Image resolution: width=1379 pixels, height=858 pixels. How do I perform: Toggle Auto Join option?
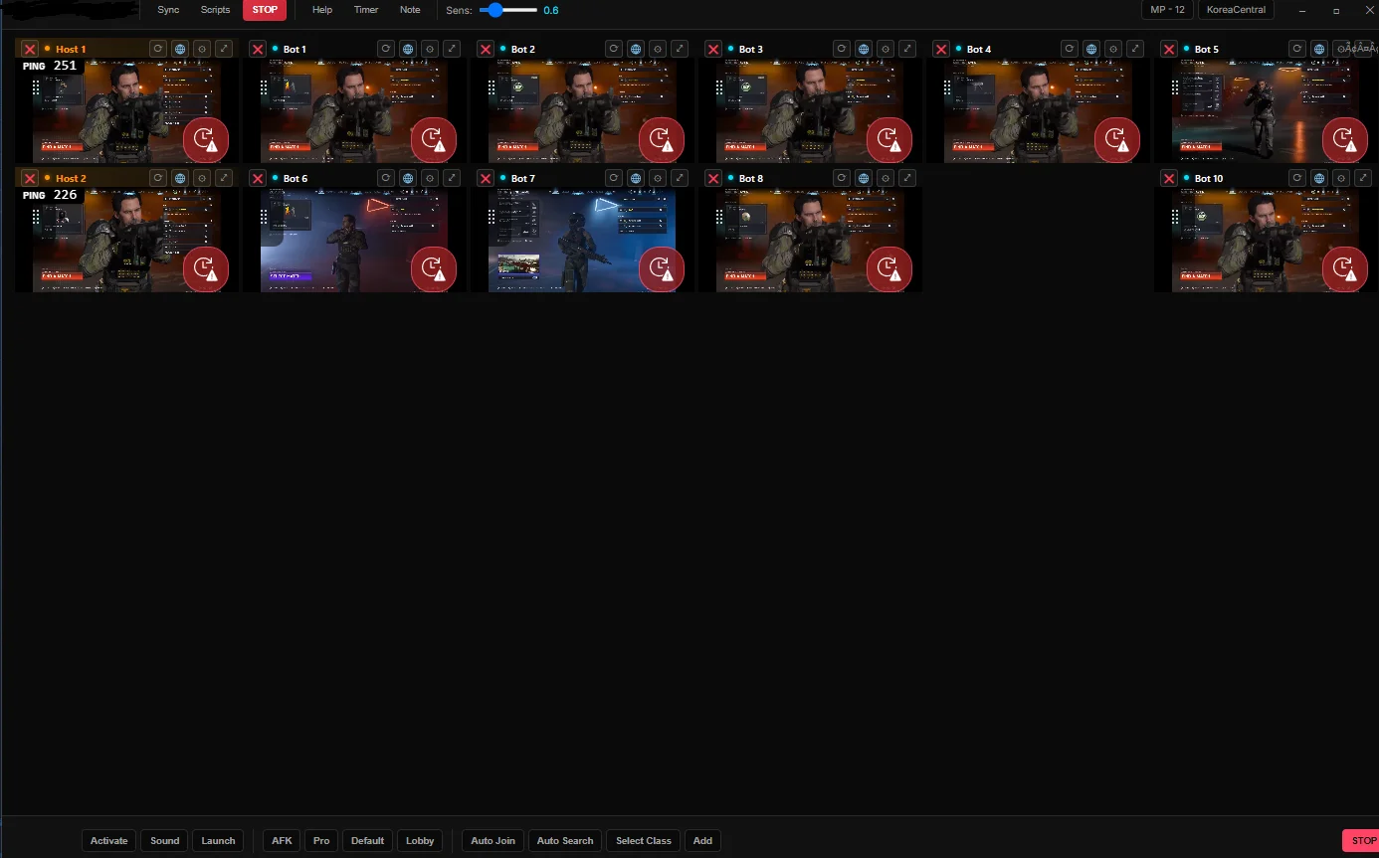(x=492, y=840)
